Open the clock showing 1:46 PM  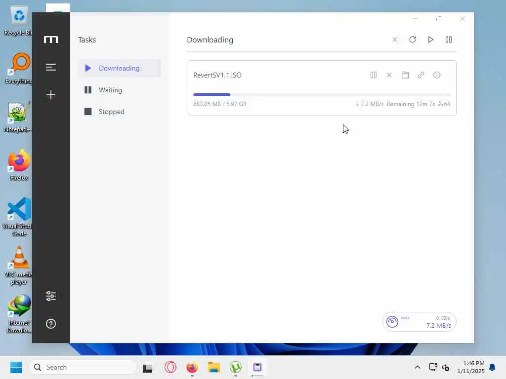[471, 367]
